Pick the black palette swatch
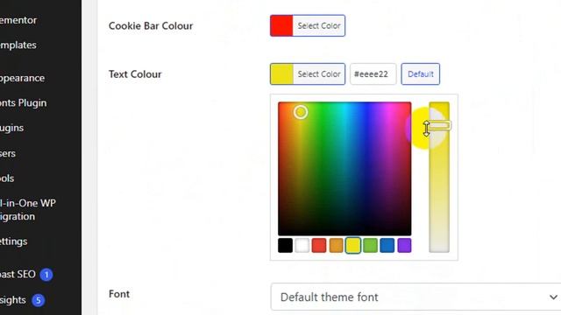This screenshot has height=315, width=561. click(285, 245)
